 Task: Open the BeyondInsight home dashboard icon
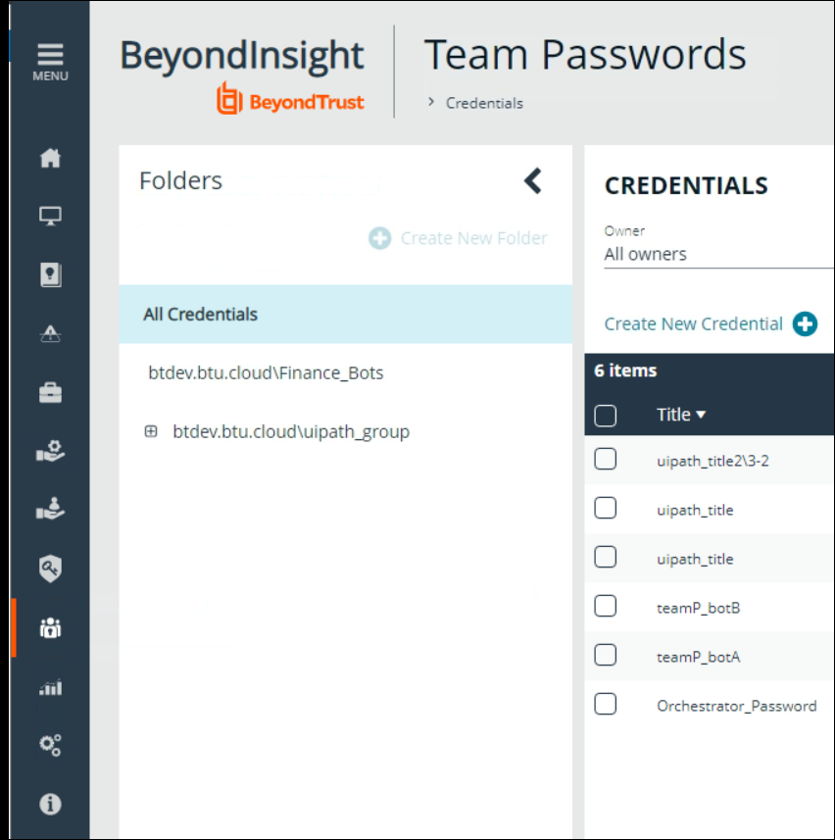pos(49,156)
